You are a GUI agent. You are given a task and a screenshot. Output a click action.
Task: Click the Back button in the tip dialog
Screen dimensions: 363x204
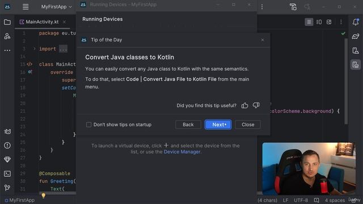point(188,125)
